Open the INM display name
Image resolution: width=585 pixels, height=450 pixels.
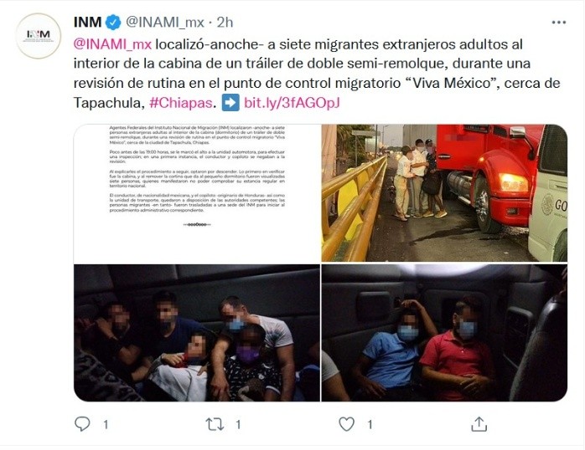88,23
